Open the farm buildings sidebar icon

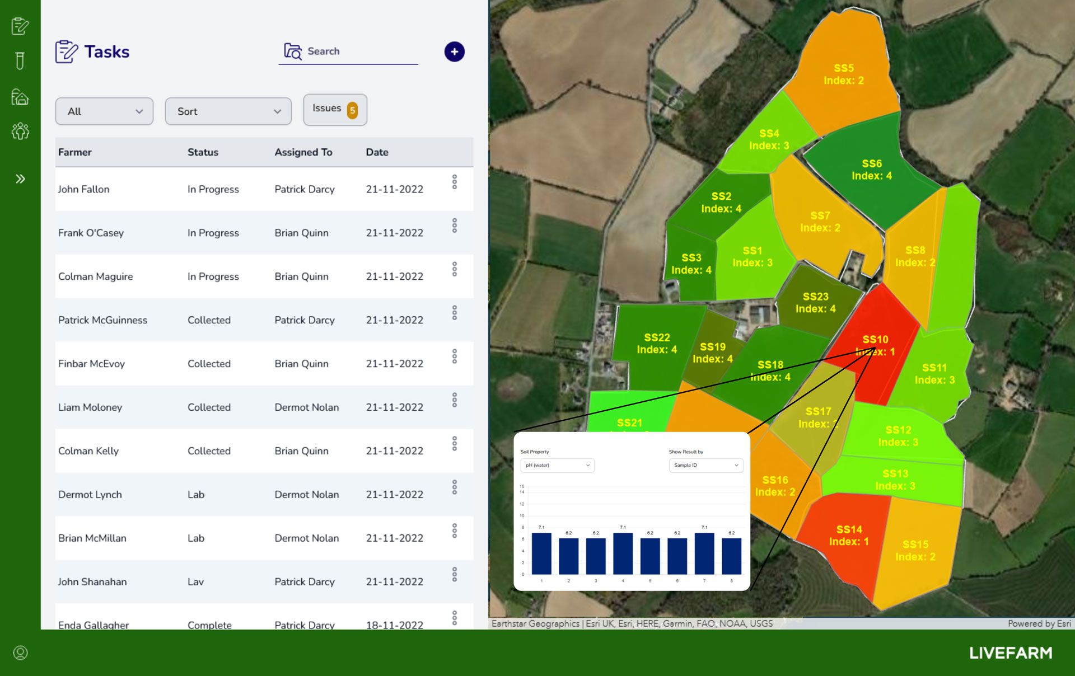tap(20, 97)
